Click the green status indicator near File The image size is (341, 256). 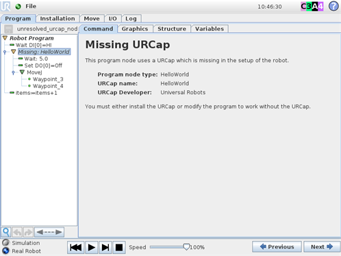click(18, 7)
